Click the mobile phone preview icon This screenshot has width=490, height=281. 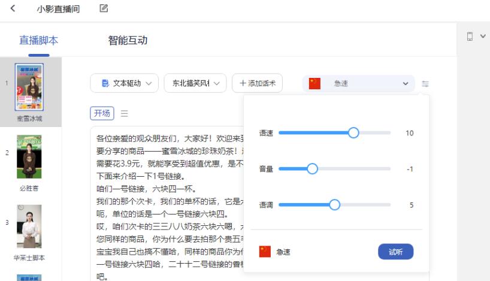[x=470, y=37]
